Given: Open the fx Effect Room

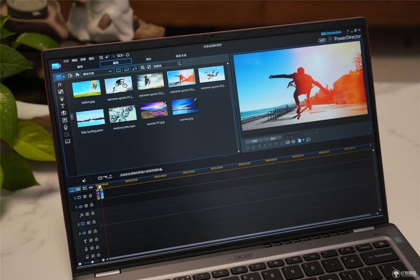Looking at the screenshot, I should (59, 85).
